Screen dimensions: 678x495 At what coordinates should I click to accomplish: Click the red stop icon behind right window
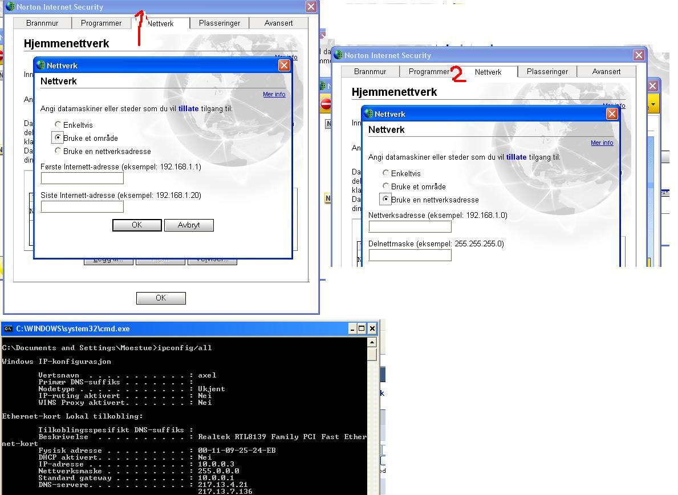point(326,104)
